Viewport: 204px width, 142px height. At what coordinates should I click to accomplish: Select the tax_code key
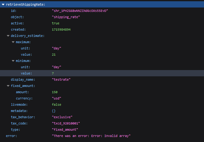[19, 123]
